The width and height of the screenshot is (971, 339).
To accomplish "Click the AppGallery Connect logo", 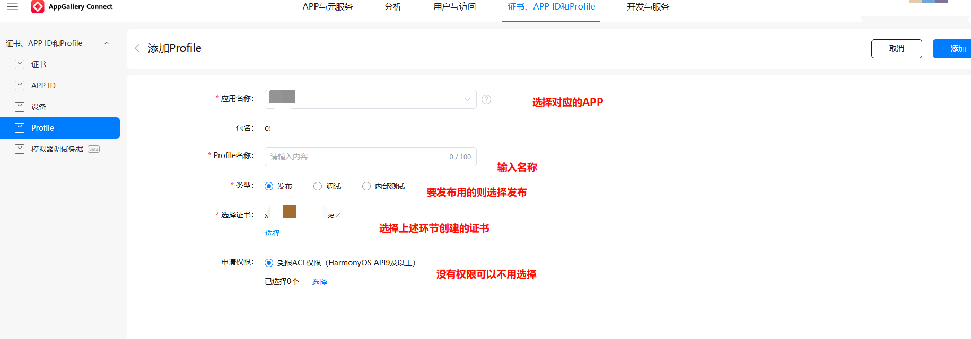I will [x=38, y=6].
